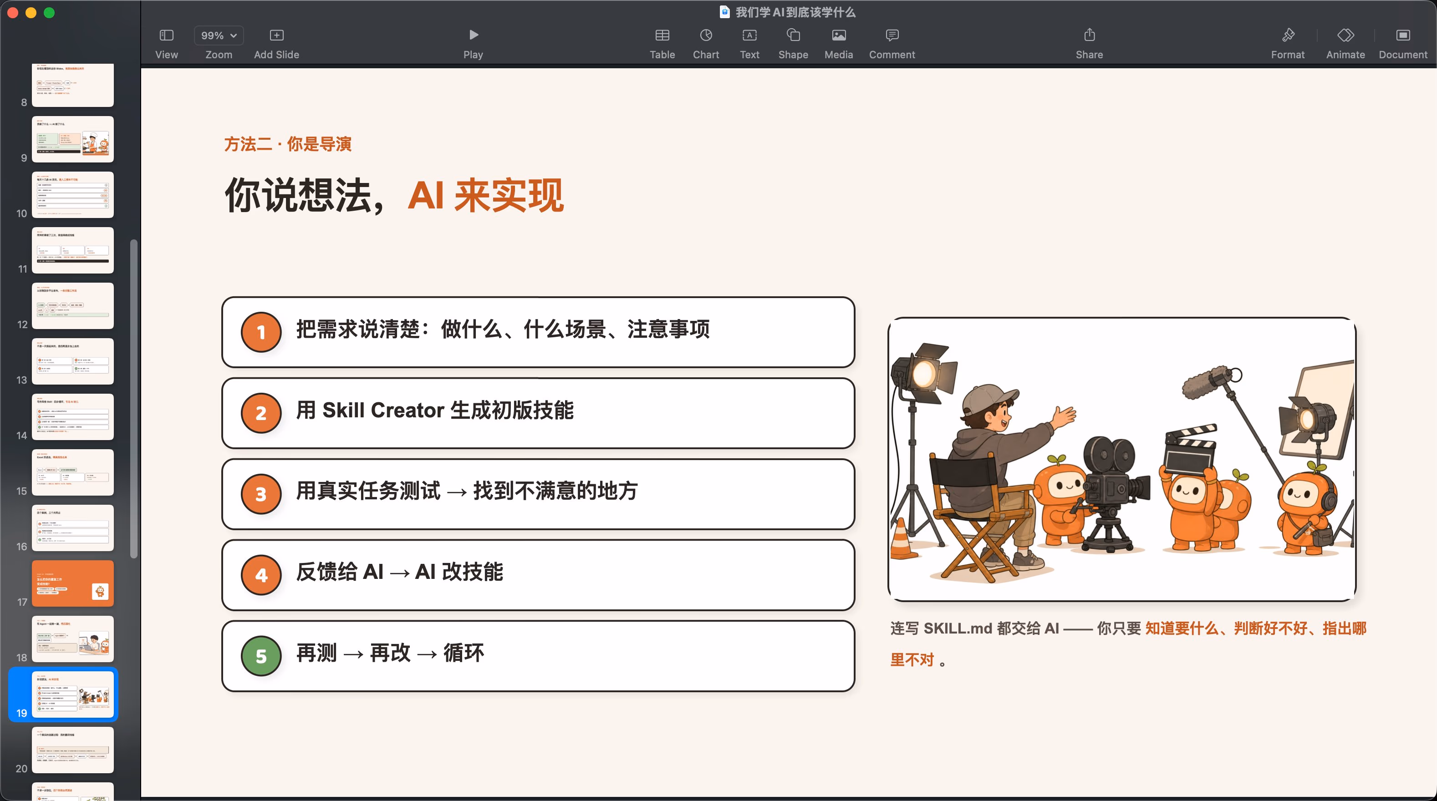Select slide 18 thumbnail
Viewport: 1437px width, 801px height.
72,639
